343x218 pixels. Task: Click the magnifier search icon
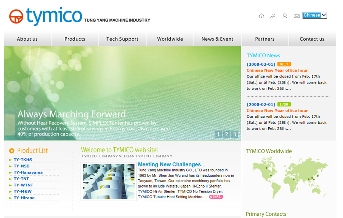pos(285,16)
